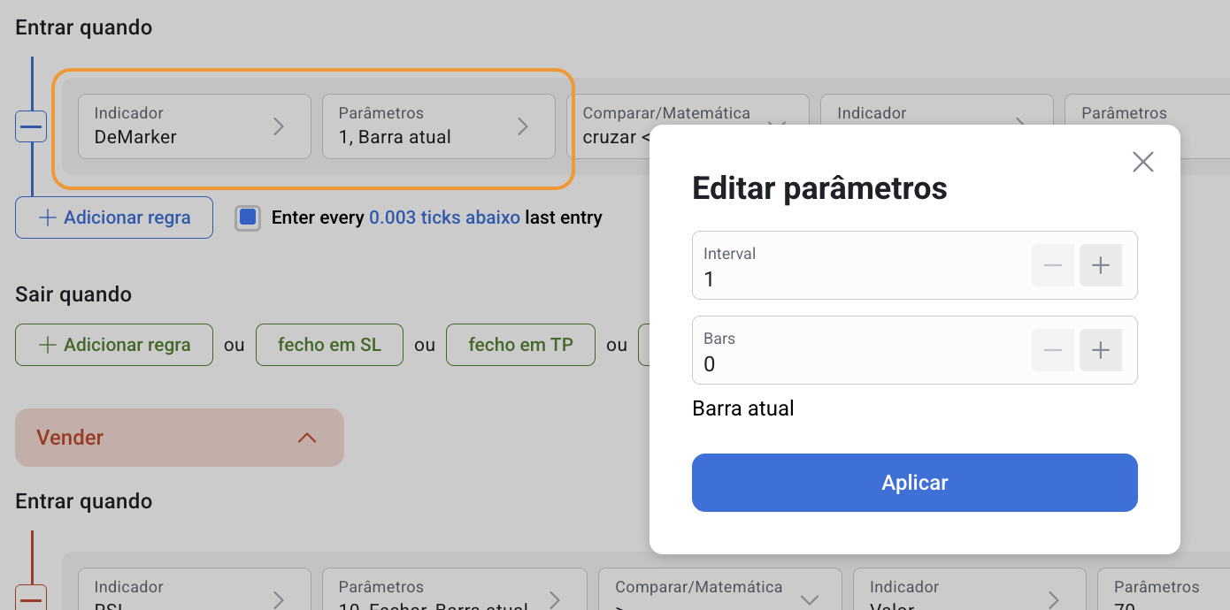Click the 'Barra atual' text in dialog
The image size is (1230, 610).
(743, 408)
